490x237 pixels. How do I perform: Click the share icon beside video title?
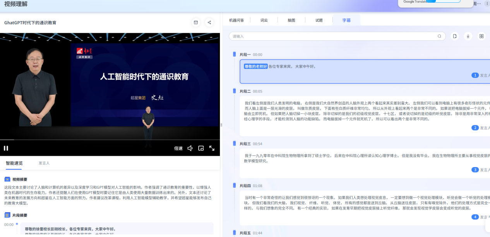(209, 22)
